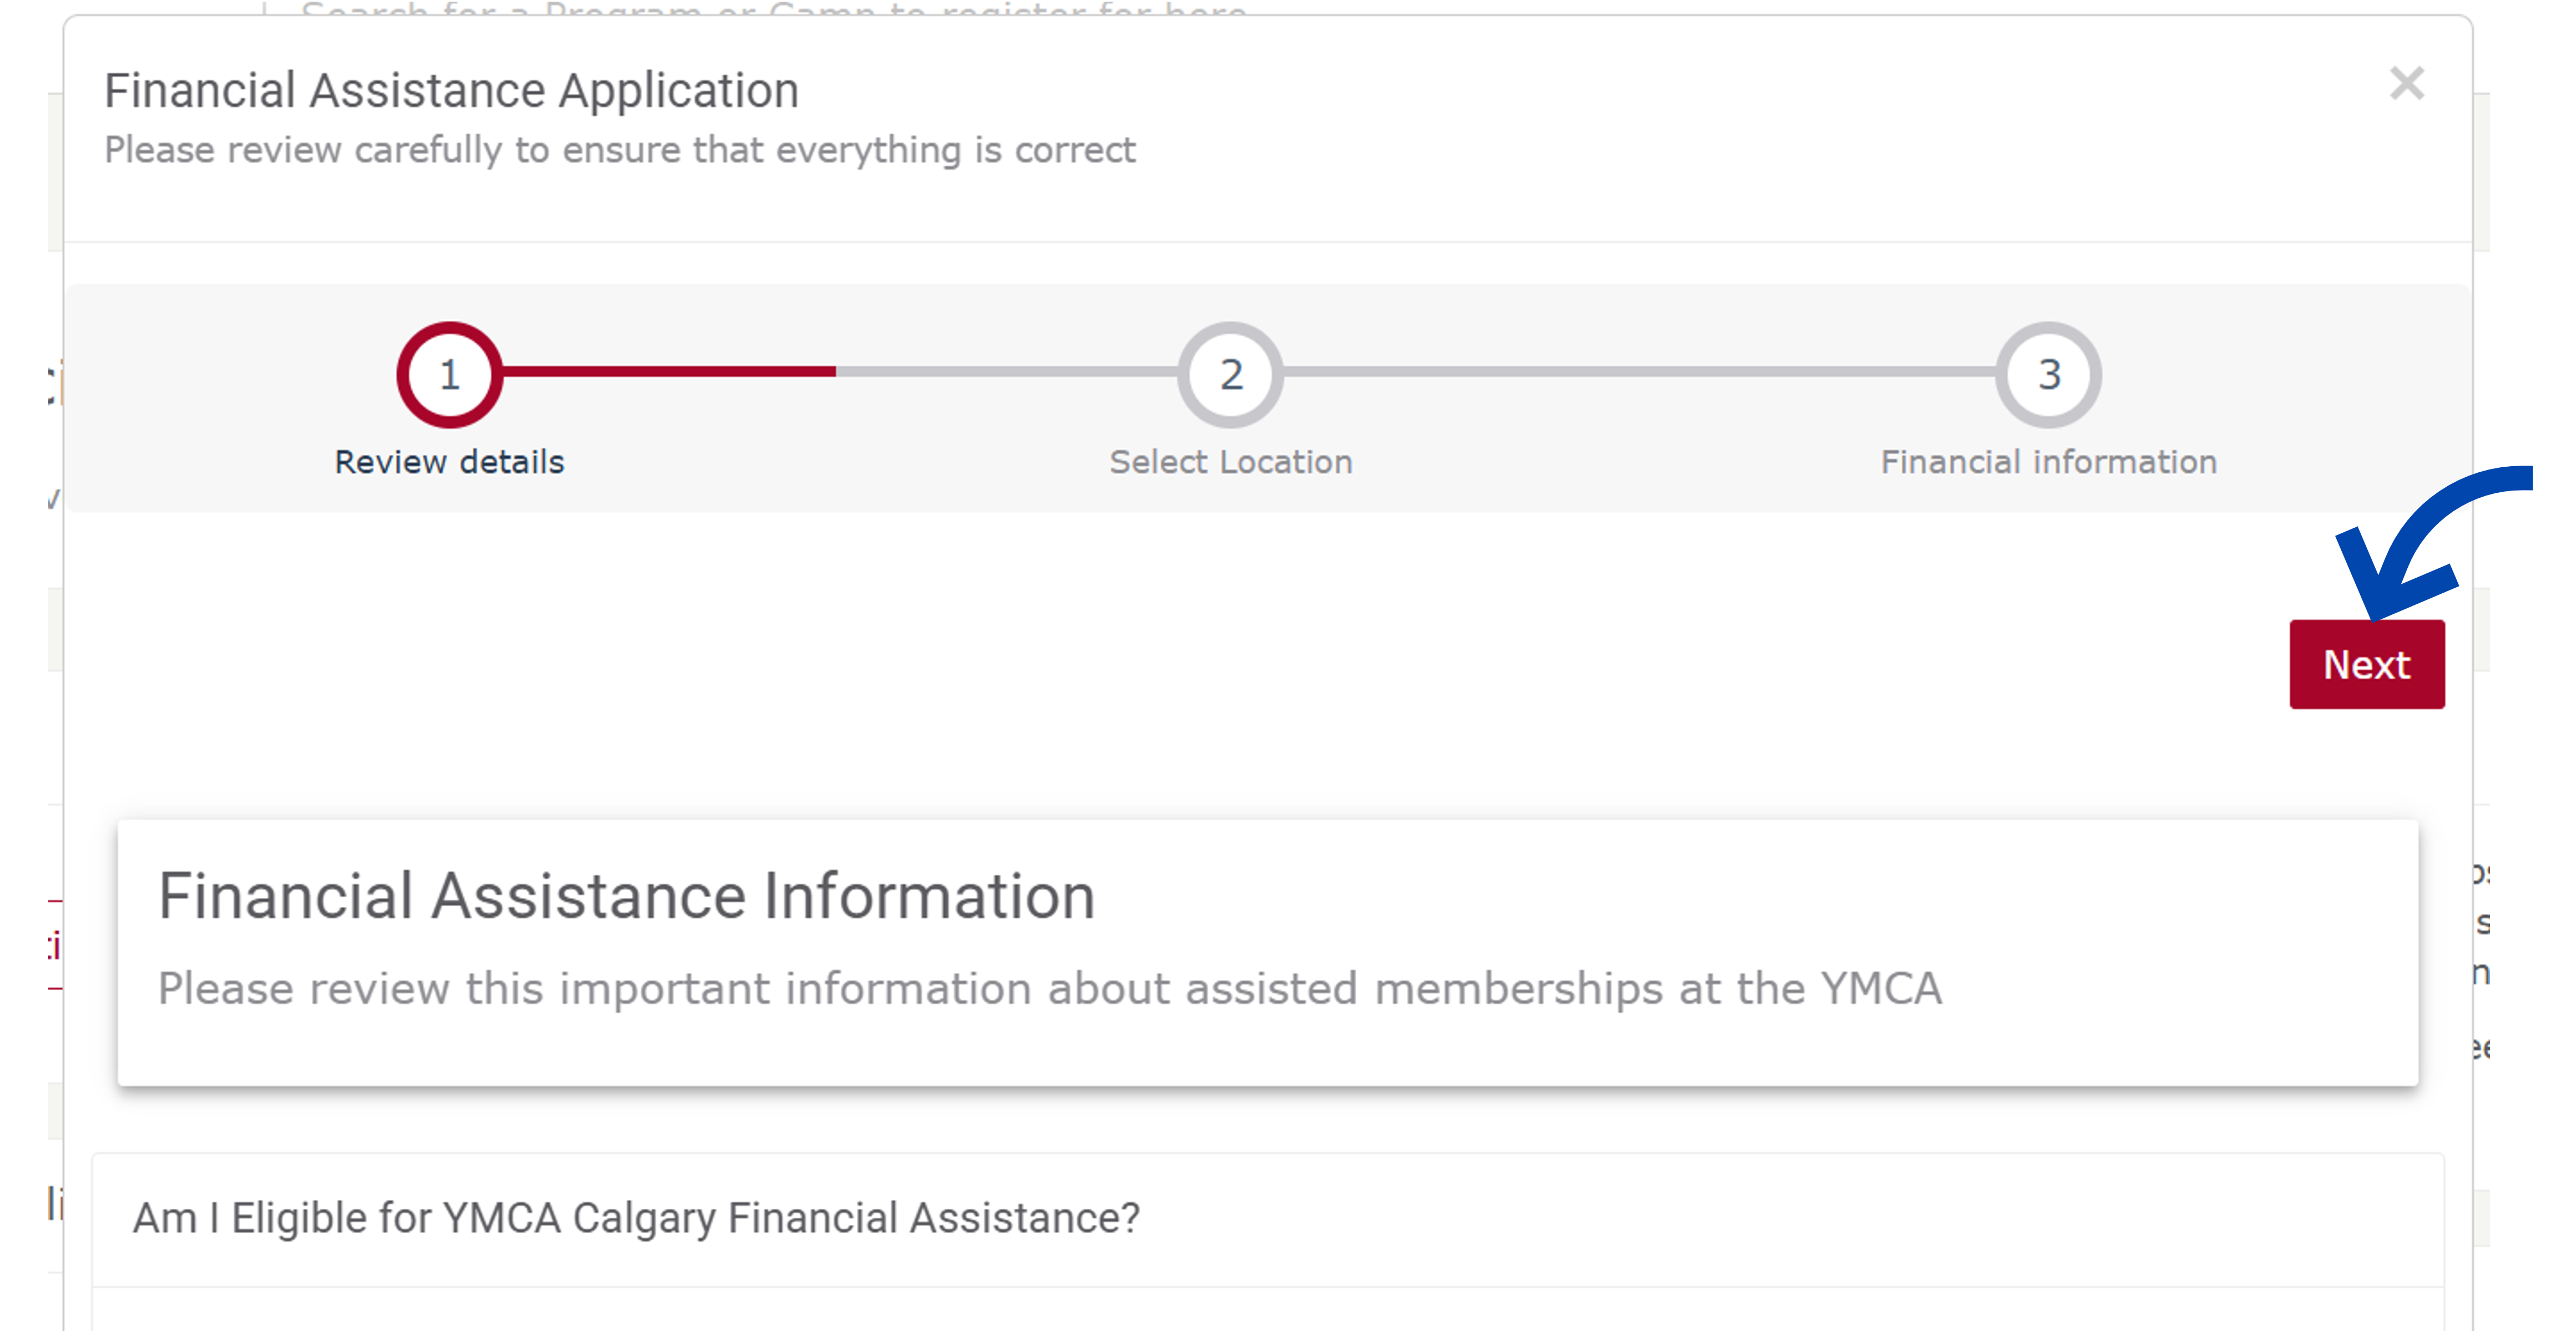The height and width of the screenshot is (1333, 2576).
Task: Click the Financial Assistance Information heading
Action: 626,896
